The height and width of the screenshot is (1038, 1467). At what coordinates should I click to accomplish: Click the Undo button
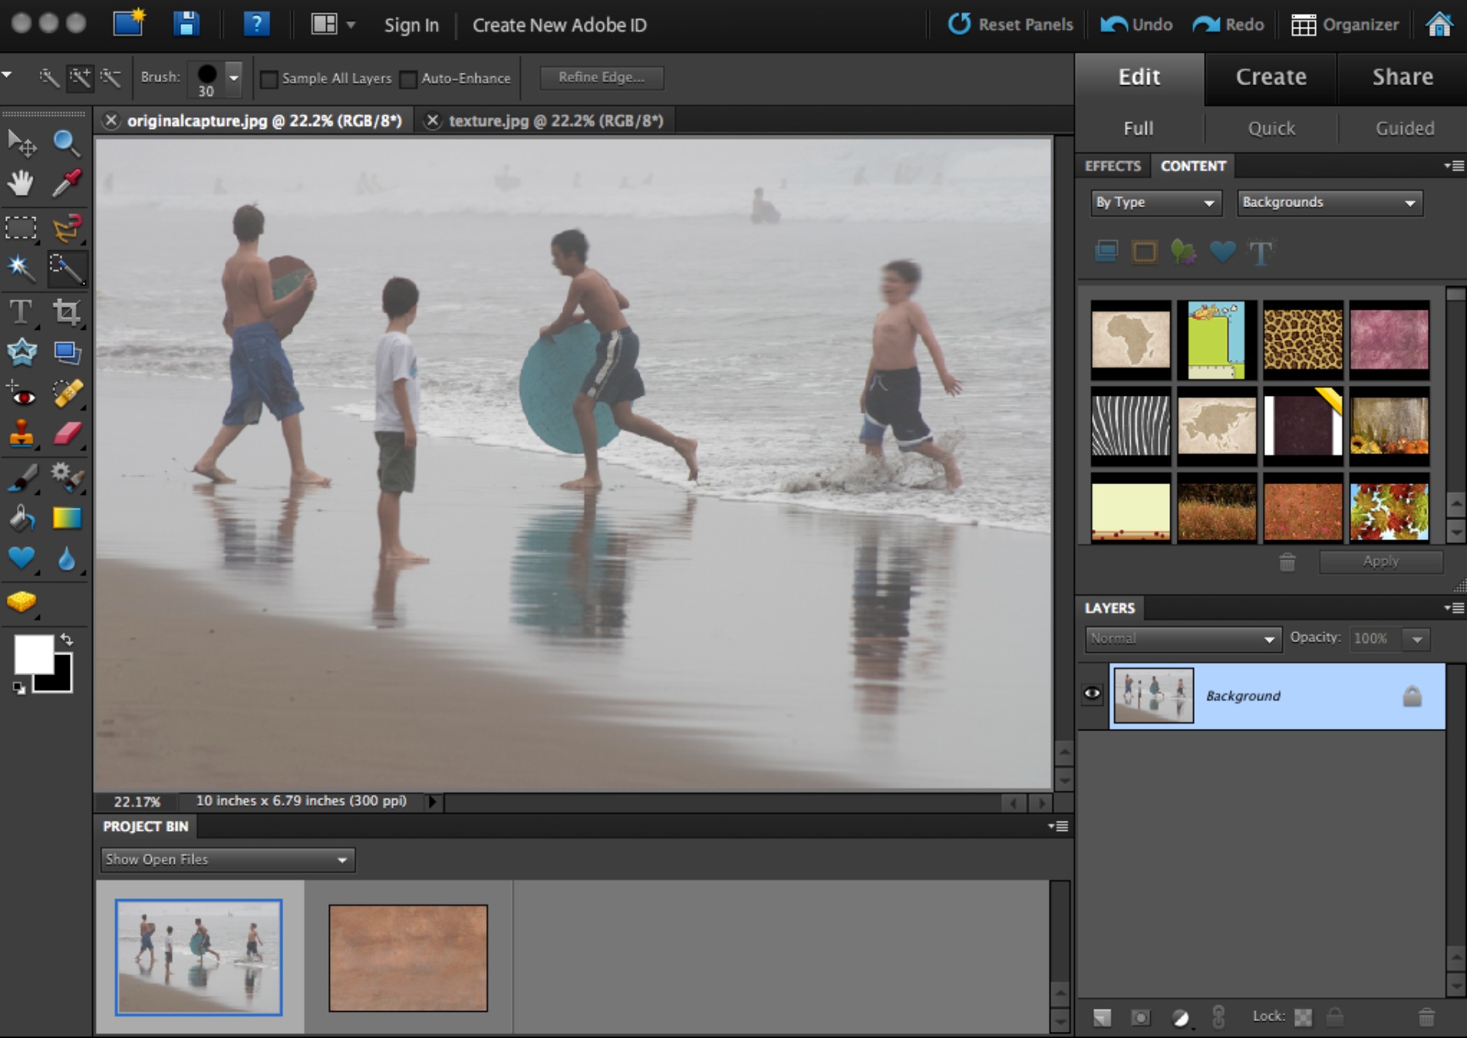tap(1136, 25)
